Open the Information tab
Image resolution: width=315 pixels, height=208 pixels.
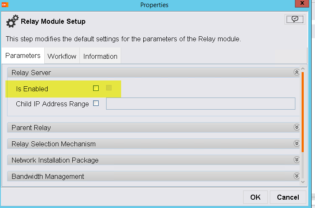coord(100,56)
